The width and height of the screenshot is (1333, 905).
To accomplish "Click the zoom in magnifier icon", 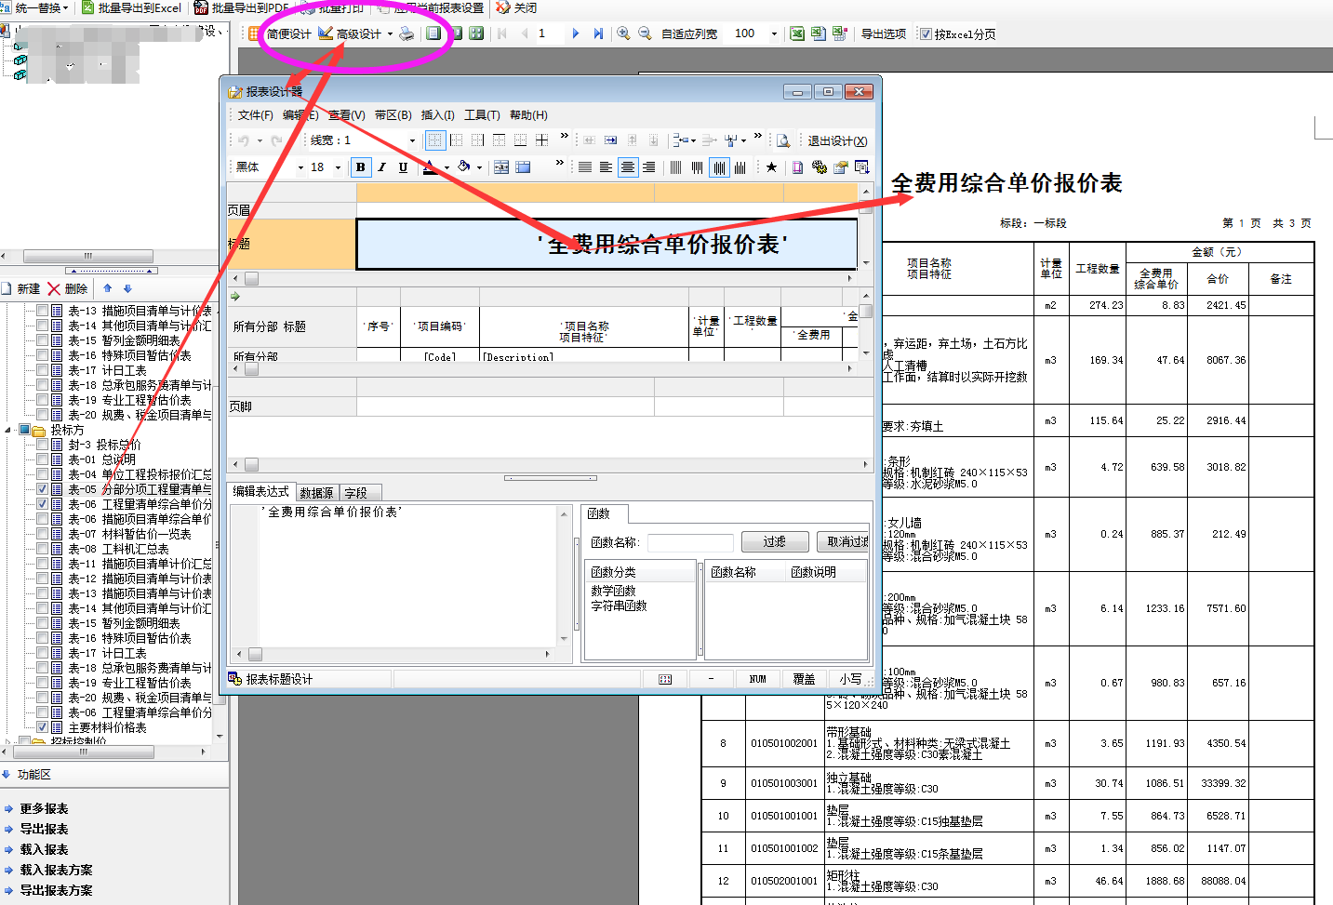I will pos(623,33).
